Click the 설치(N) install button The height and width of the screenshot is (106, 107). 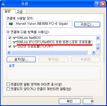pos(21,59)
